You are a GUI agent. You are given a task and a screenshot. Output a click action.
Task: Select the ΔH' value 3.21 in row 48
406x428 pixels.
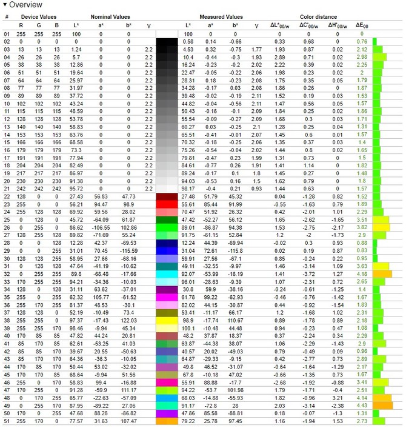coord(338,398)
